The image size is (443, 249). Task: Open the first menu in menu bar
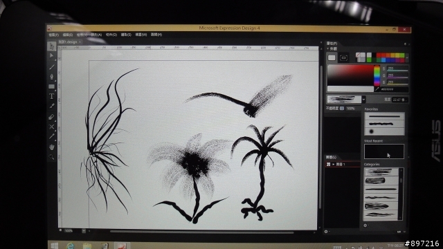click(53, 35)
